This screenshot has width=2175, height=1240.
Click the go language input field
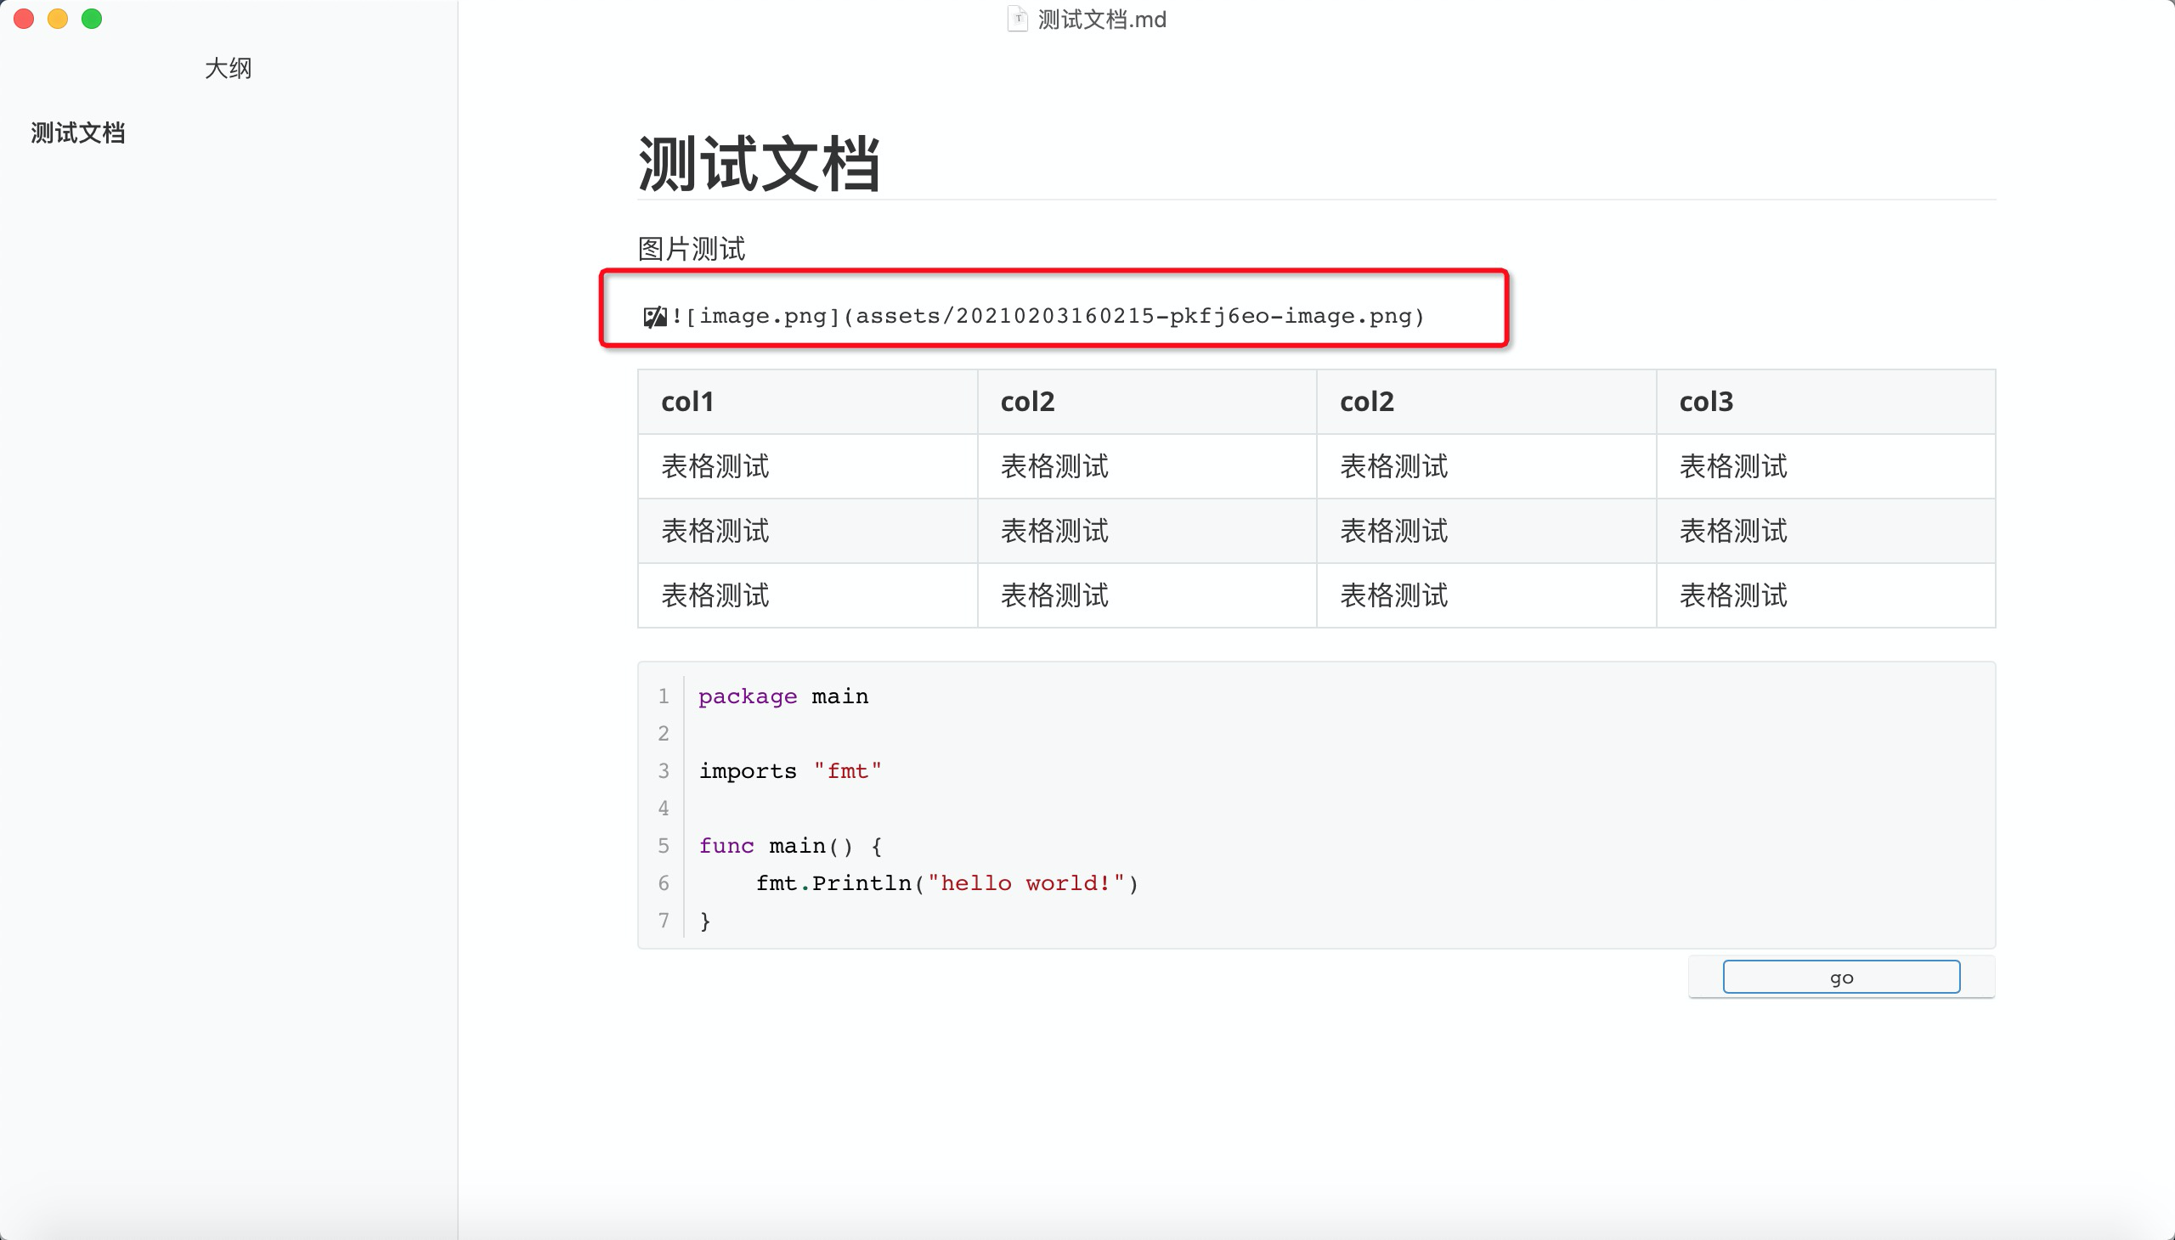click(x=1841, y=977)
